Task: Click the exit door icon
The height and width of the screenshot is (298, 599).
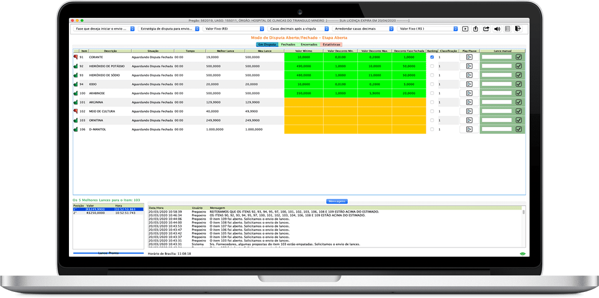Action: click(518, 29)
